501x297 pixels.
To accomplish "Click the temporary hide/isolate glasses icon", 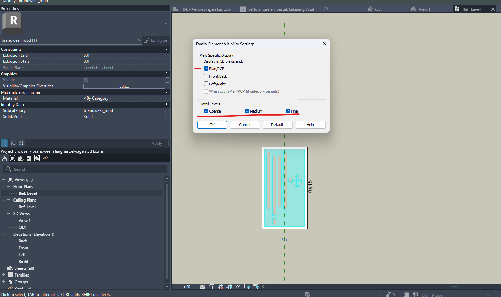I will 238,287.
